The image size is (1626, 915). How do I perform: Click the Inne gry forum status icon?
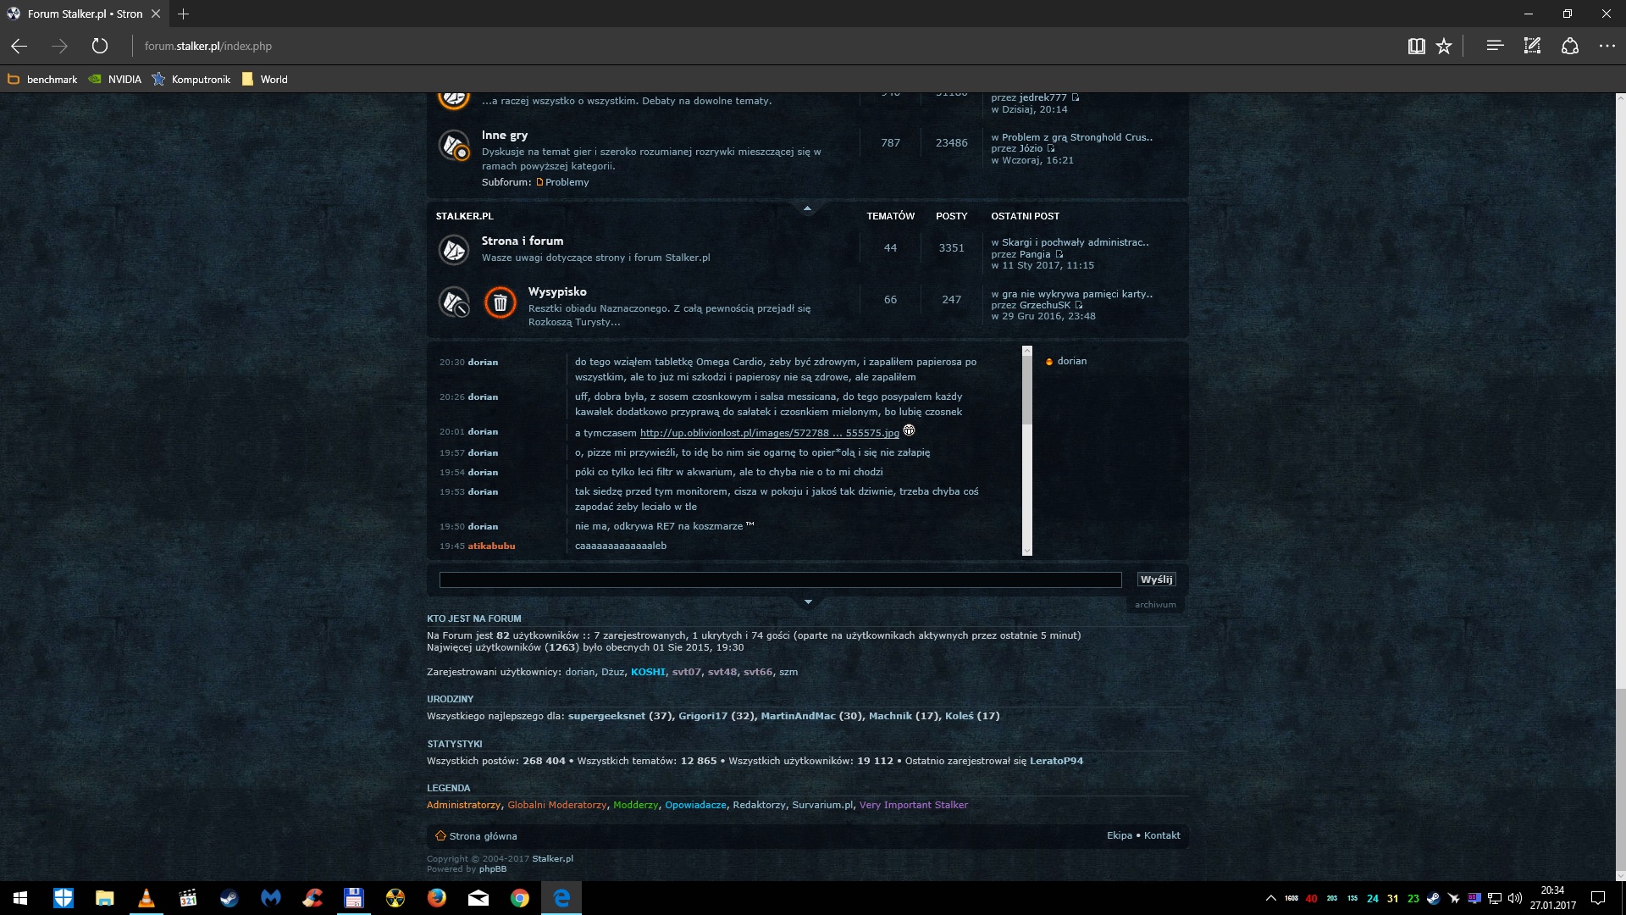coord(454,145)
